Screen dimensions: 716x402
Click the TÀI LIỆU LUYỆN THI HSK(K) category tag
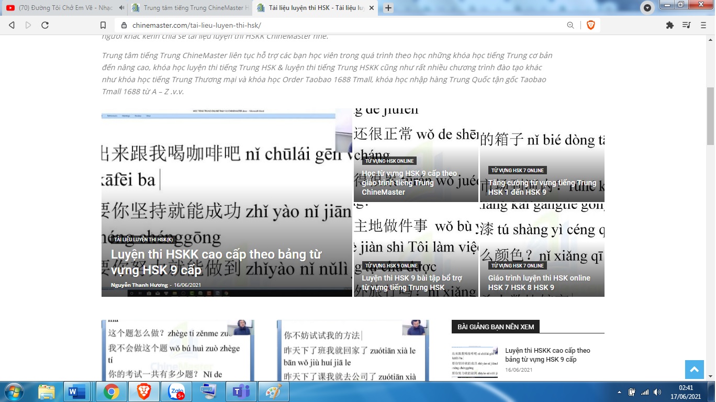coord(143,239)
